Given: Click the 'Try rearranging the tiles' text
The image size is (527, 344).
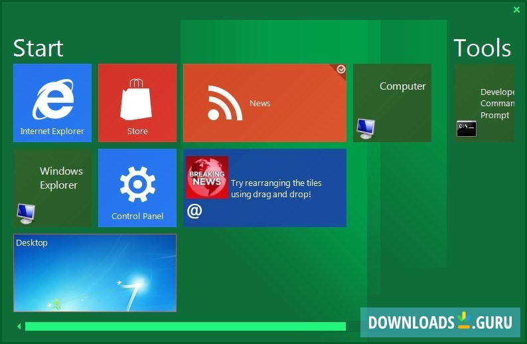Looking at the screenshot, I should pyautogui.click(x=276, y=189).
